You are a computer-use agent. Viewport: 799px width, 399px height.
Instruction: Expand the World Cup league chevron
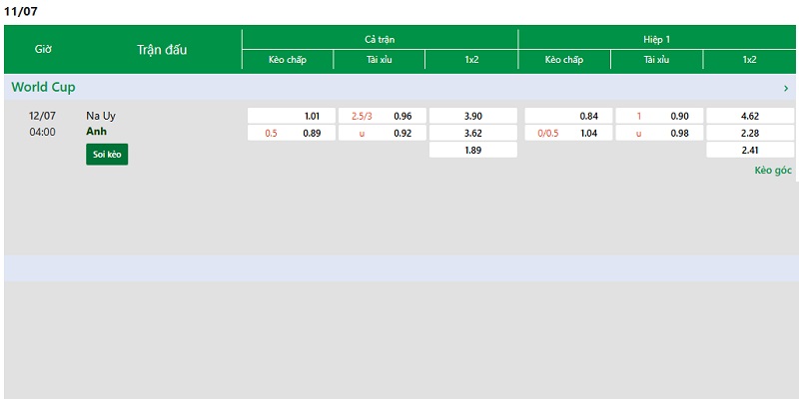(x=786, y=88)
